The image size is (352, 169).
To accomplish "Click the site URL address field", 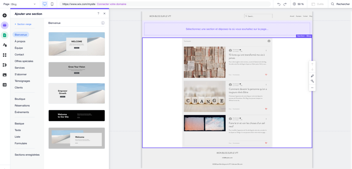I will [x=165, y=4].
